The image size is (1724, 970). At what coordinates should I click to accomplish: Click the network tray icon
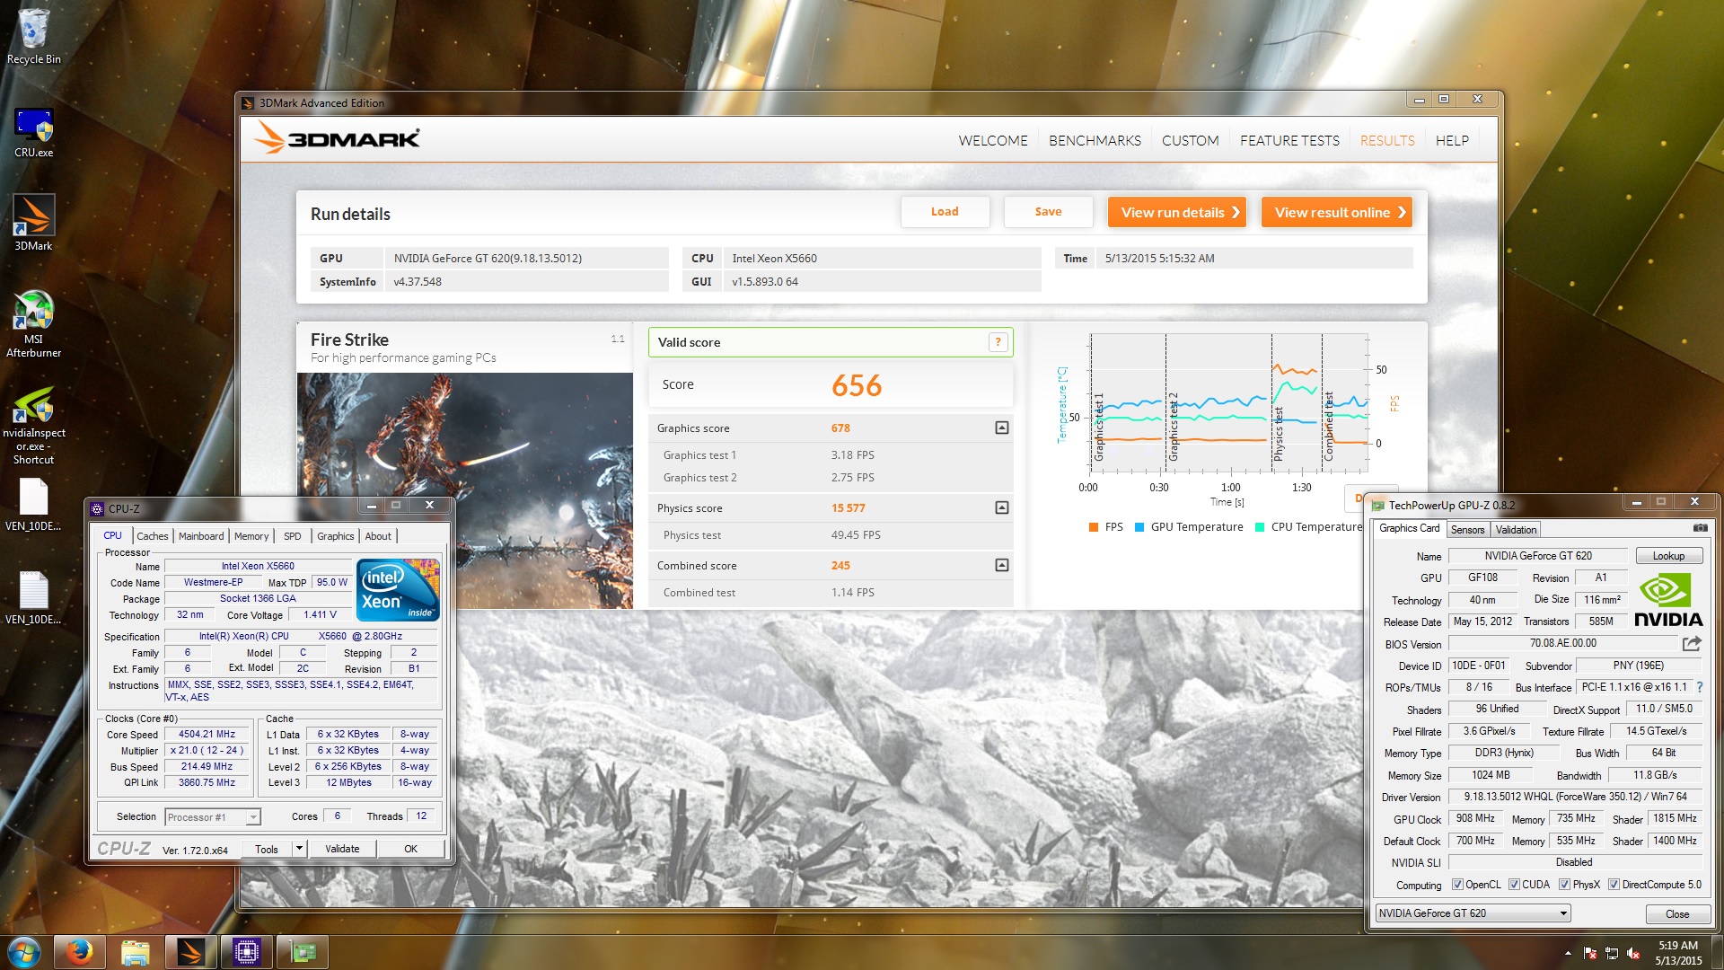(1612, 953)
